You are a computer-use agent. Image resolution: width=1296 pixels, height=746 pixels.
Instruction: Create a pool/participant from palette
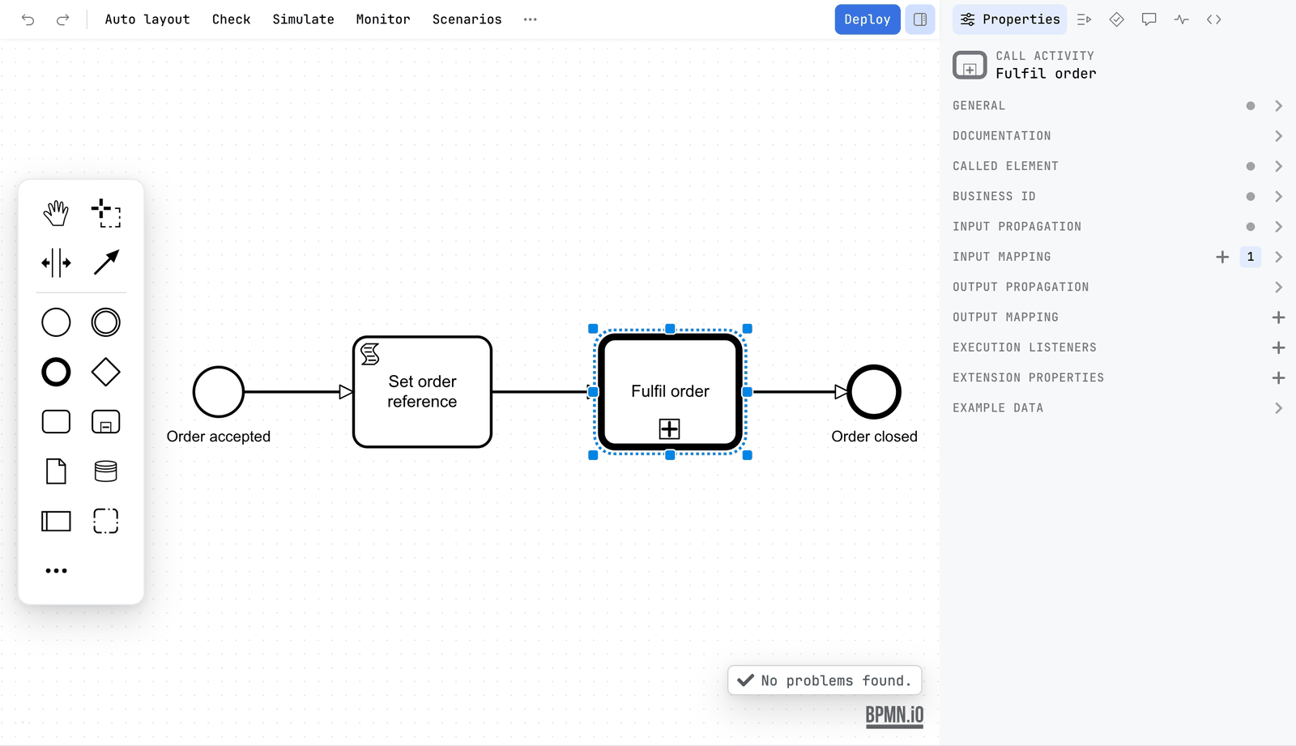(56, 521)
